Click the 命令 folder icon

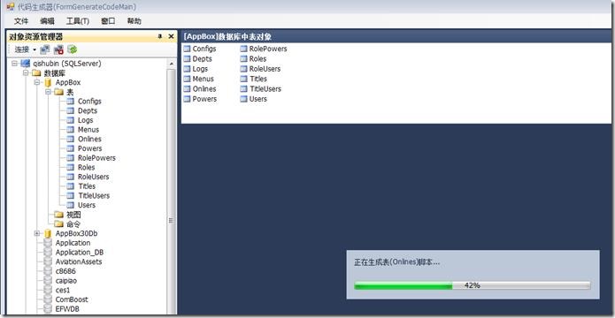click(x=58, y=224)
